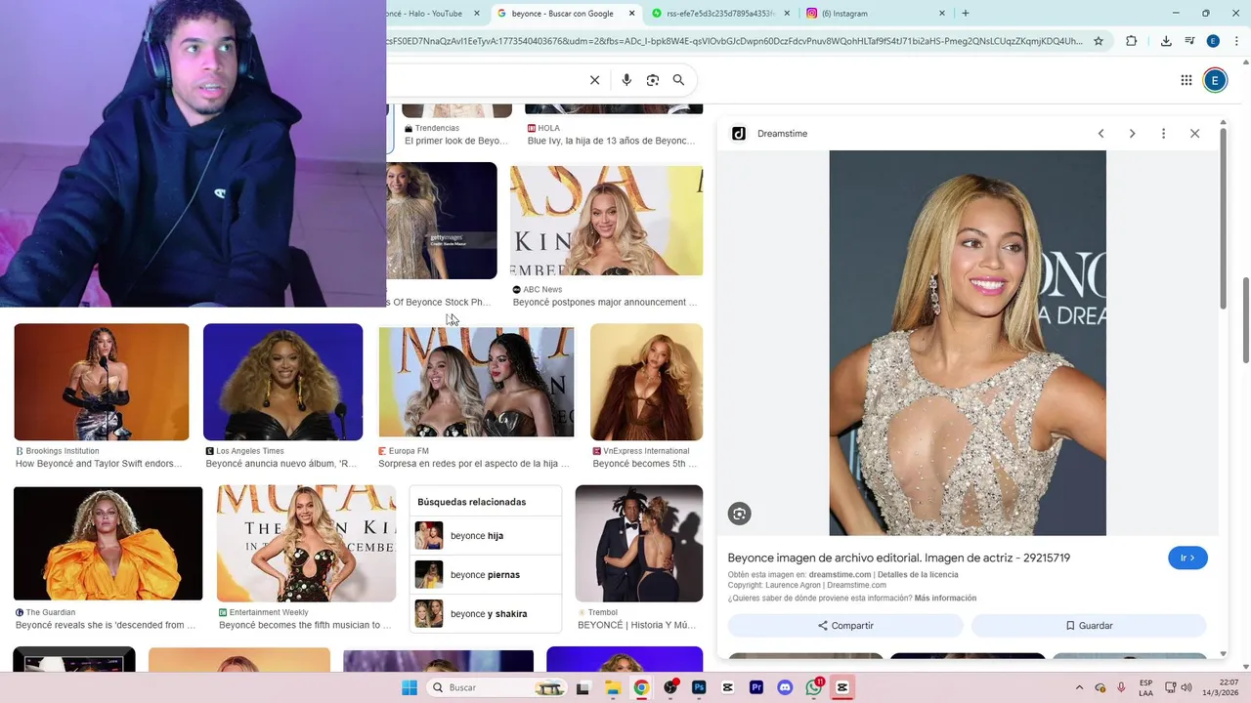Click the taskbar Buscar search field

(498, 687)
